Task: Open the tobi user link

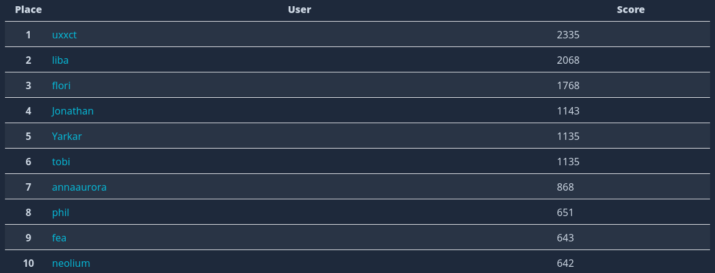Action: (x=61, y=162)
